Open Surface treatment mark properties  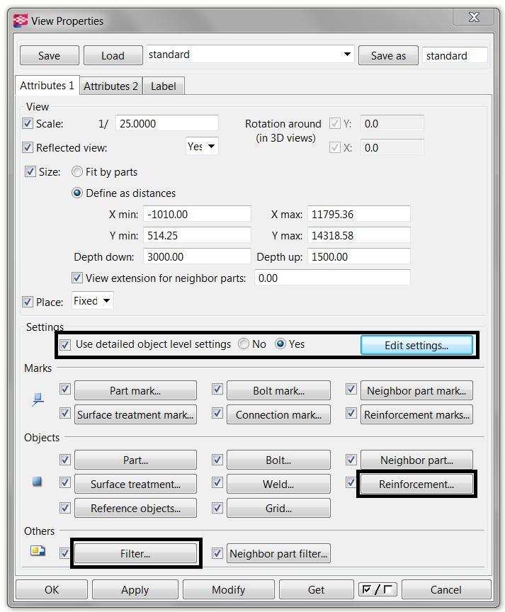(x=135, y=414)
